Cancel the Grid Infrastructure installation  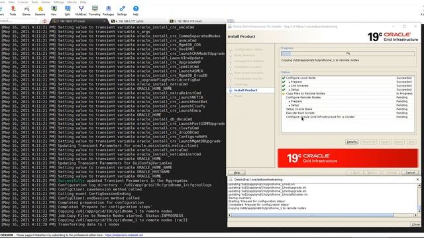point(410,173)
